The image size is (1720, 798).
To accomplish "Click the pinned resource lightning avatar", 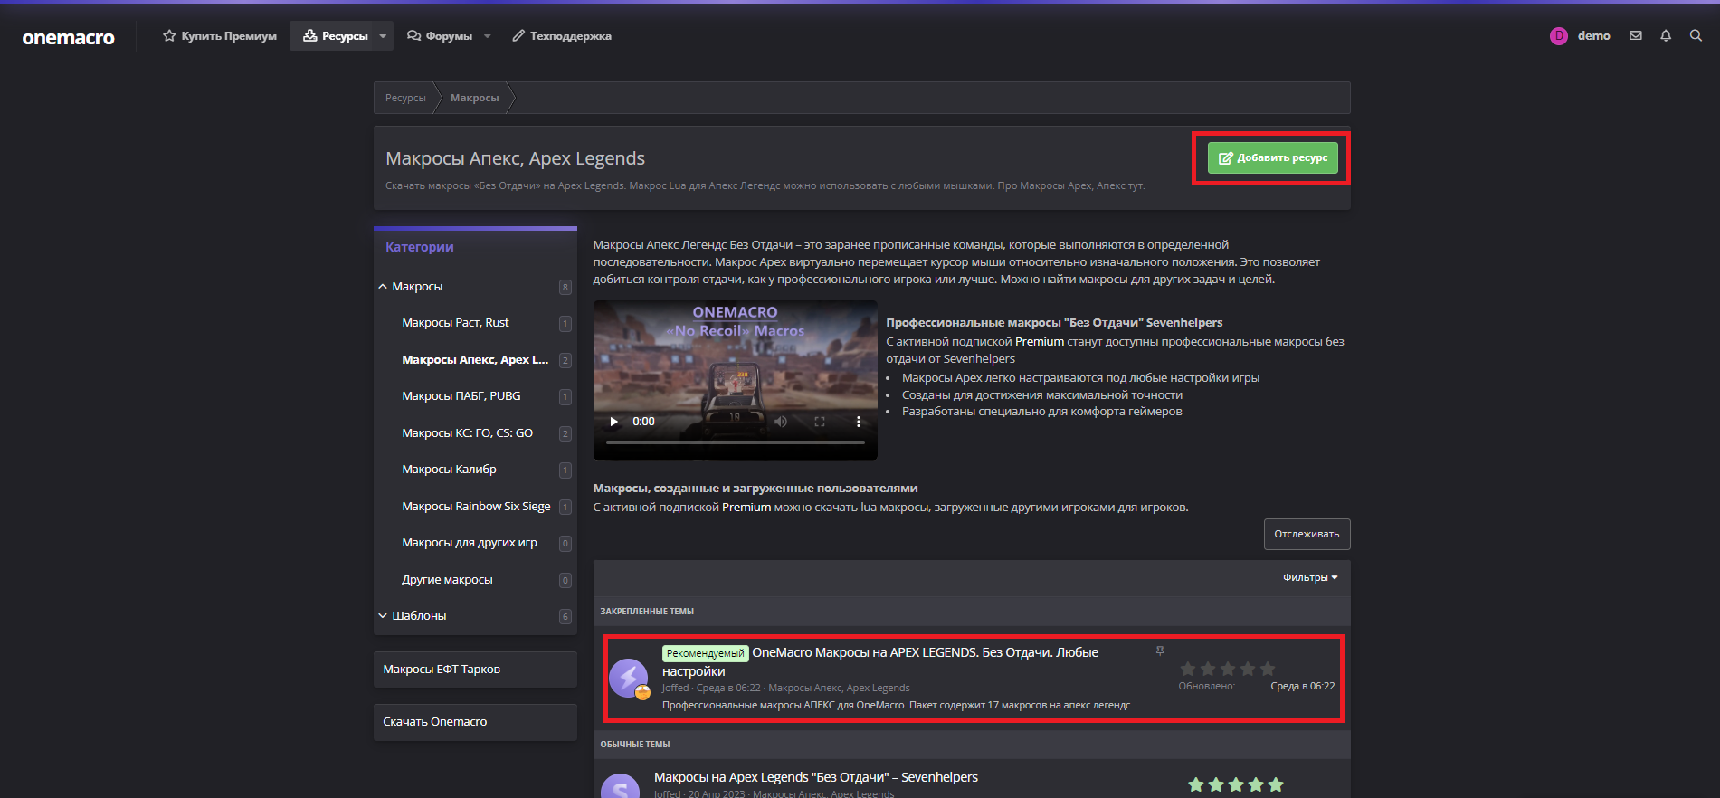I will pyautogui.click(x=629, y=679).
